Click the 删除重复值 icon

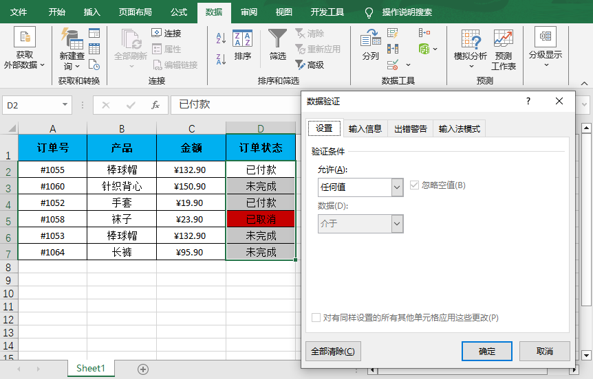(x=393, y=49)
